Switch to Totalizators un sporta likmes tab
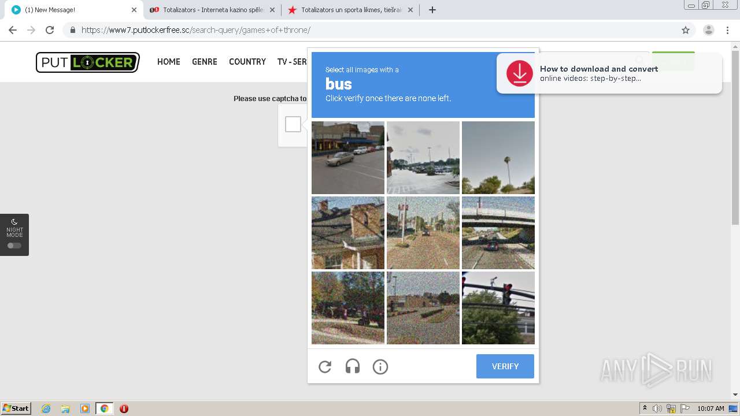Viewport: 740px width, 416px height. (350, 10)
